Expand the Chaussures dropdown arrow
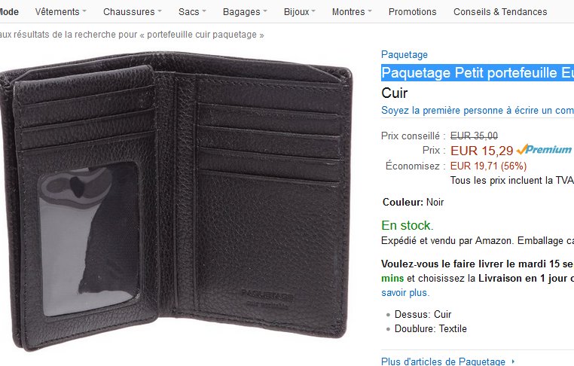The width and height of the screenshot is (574, 366). (x=160, y=11)
